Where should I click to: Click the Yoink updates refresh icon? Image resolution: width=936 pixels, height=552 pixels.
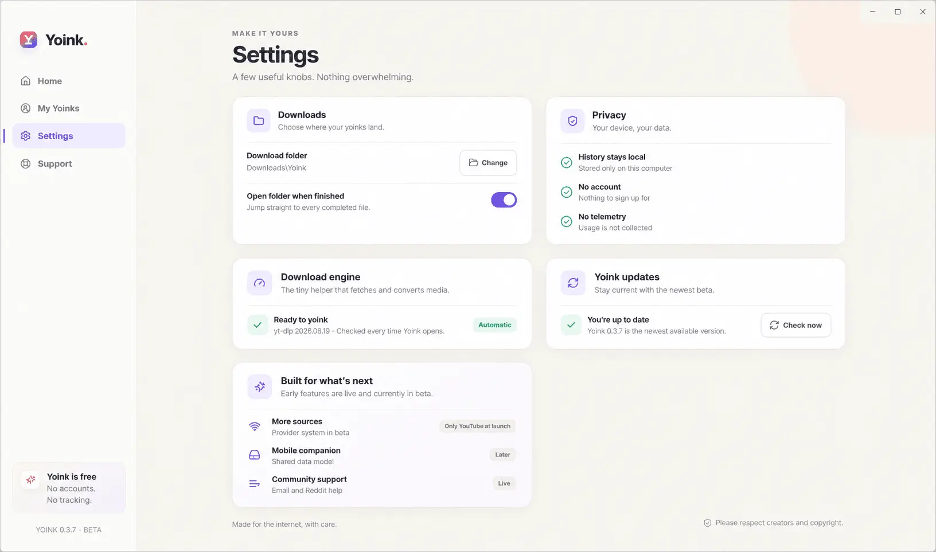tap(573, 283)
